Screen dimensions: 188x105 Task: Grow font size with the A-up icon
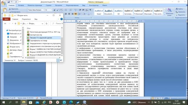click(54, 10)
